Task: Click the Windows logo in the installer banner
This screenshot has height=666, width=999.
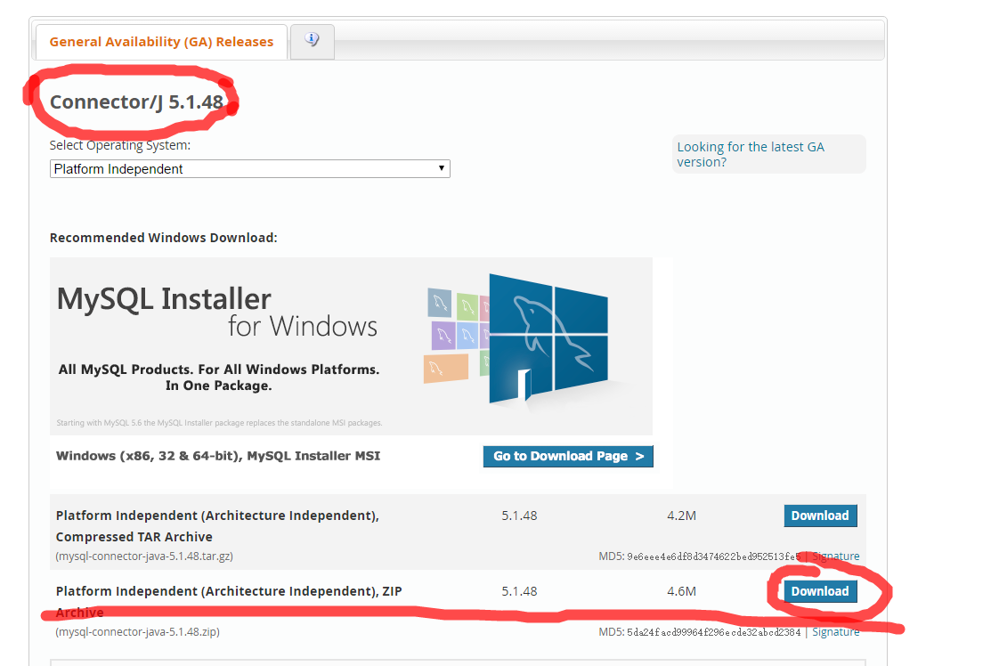Action: (x=548, y=337)
